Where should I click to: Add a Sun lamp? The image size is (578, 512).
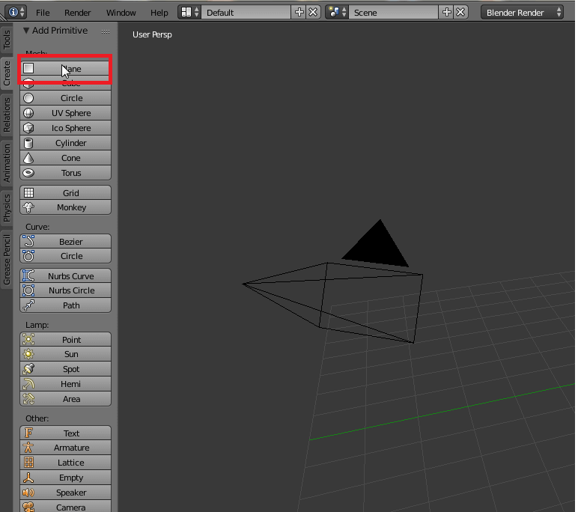click(x=65, y=354)
